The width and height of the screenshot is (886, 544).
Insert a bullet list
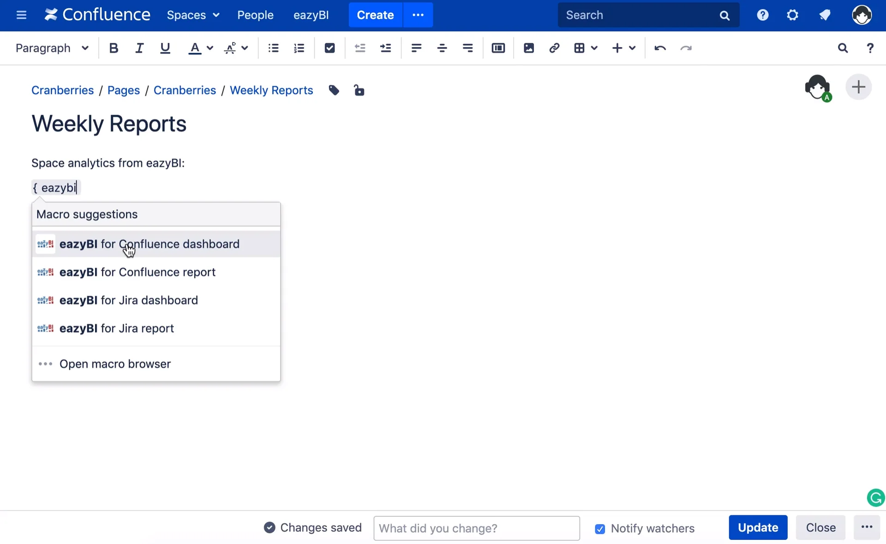tap(274, 48)
